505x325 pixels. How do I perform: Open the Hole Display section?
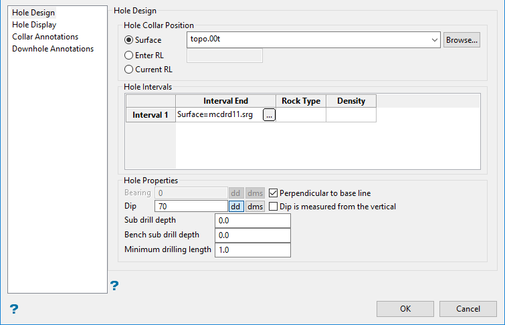34,25
